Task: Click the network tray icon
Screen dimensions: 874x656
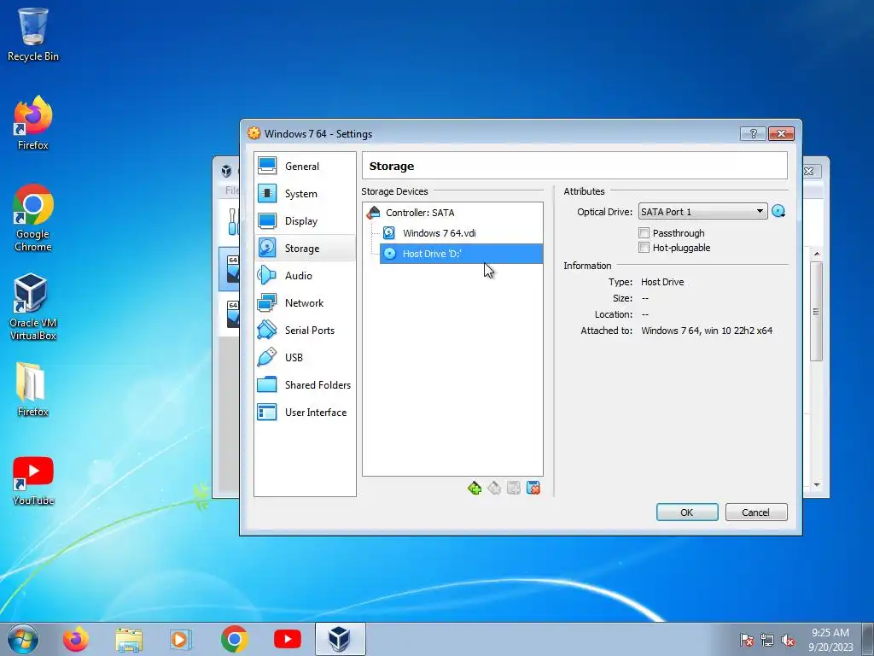Action: pyautogui.click(x=767, y=640)
